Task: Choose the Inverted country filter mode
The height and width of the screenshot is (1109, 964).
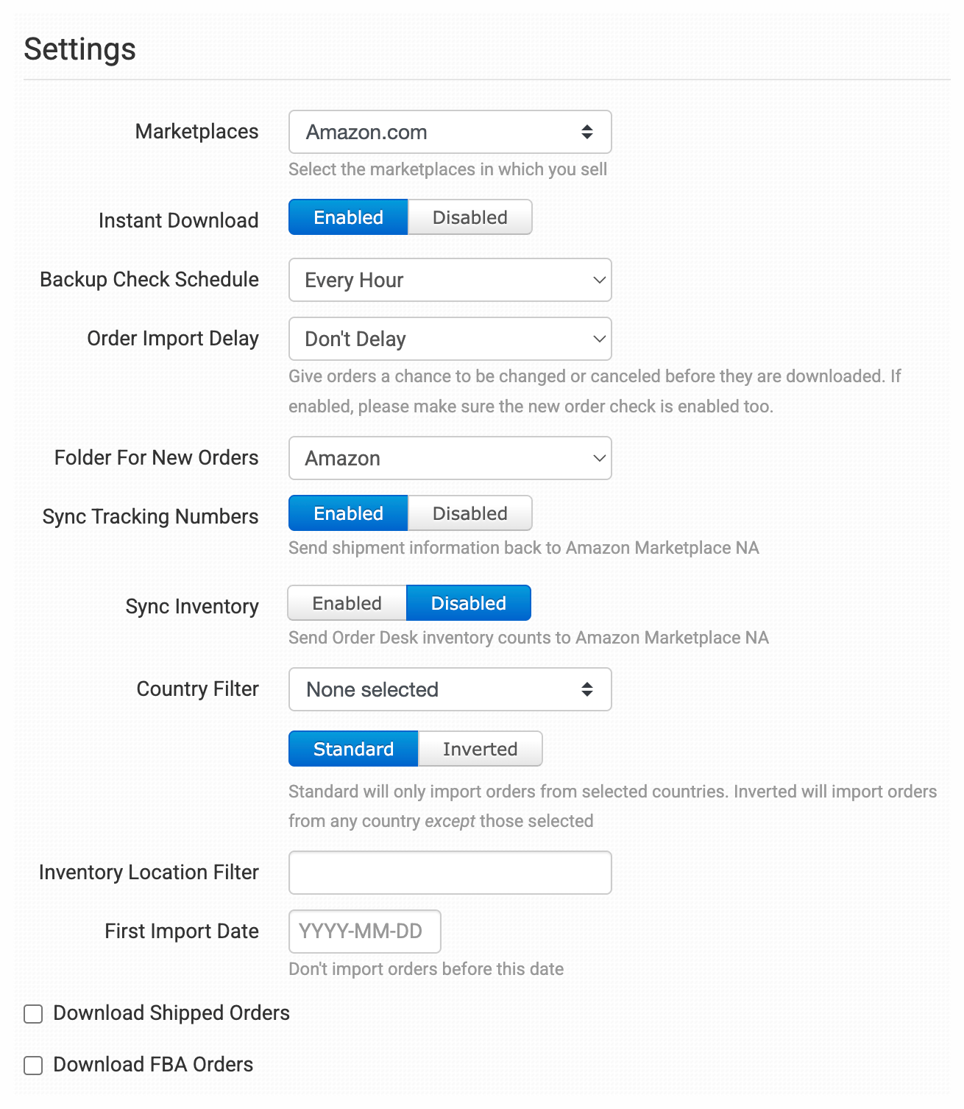Action: [480, 749]
